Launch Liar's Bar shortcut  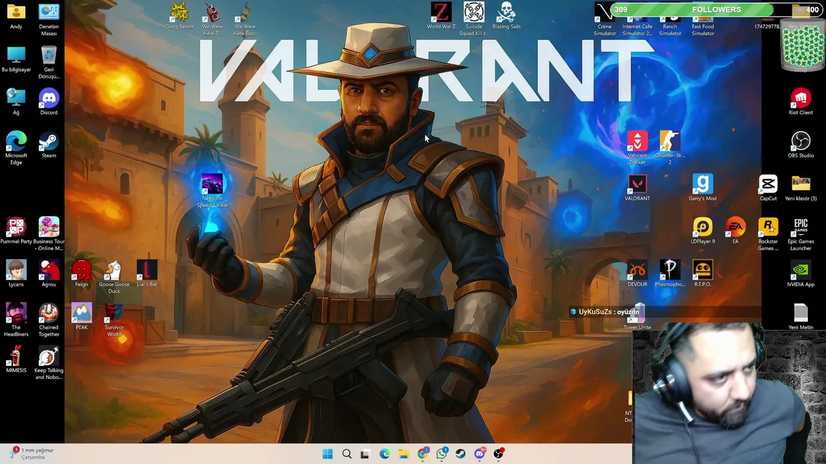[146, 275]
